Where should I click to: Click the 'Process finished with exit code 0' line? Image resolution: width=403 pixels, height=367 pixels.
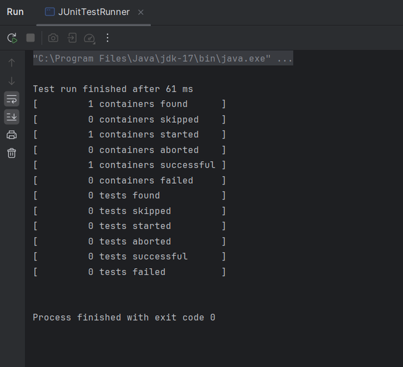point(124,318)
